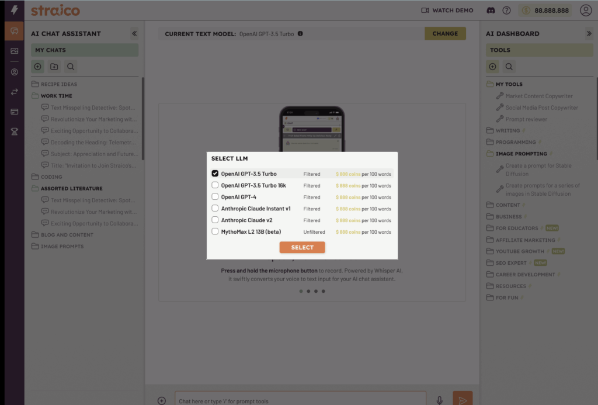Click WATCH DEMO in the top bar
The width and height of the screenshot is (598, 405).
coord(447,11)
